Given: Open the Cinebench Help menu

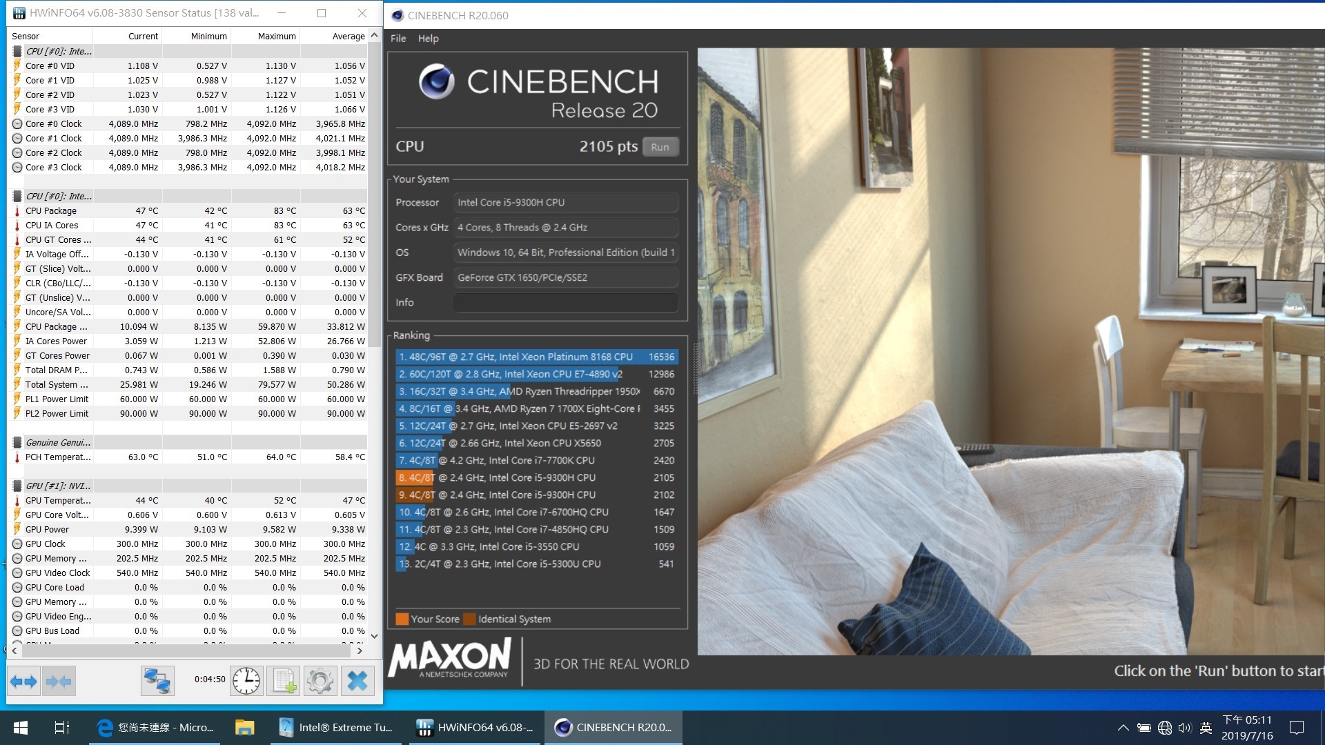Looking at the screenshot, I should pyautogui.click(x=428, y=39).
